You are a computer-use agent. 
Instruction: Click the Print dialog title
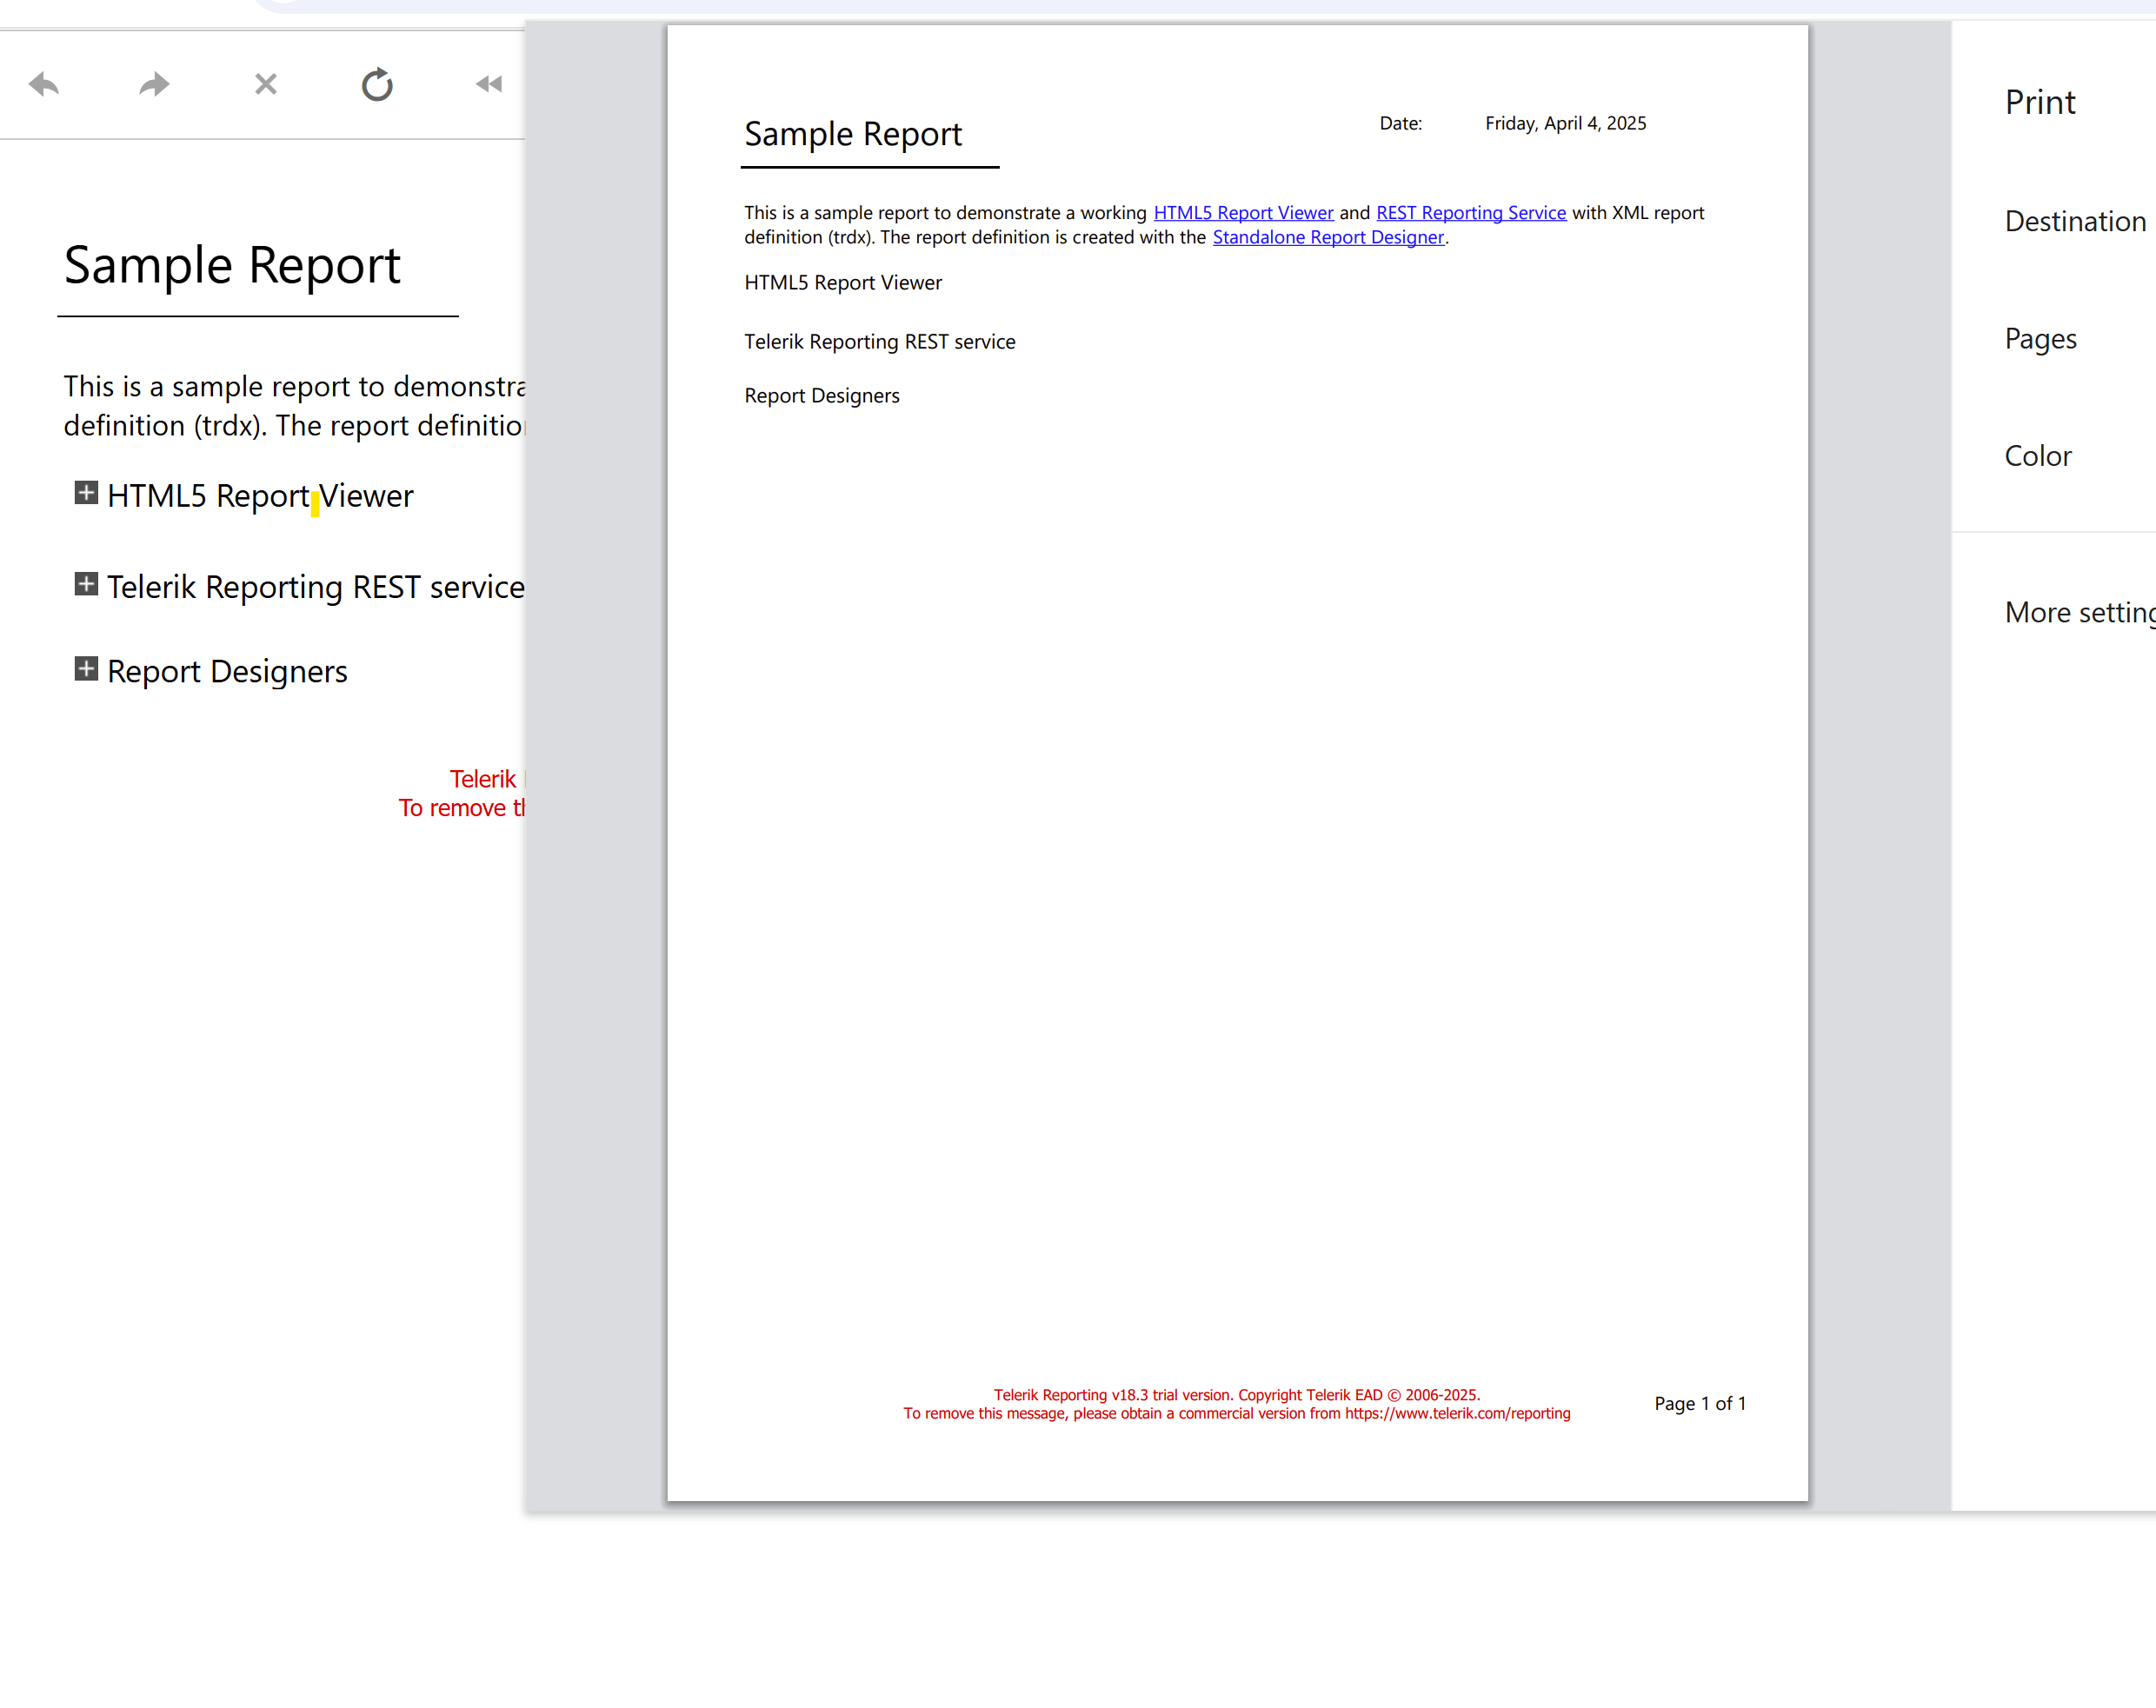(2040, 102)
